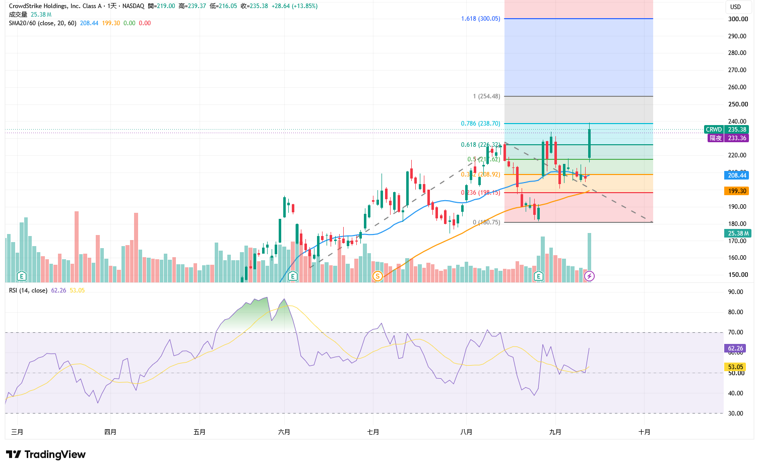759x469 pixels.
Task: Click the 0.382 (208.92) Fibonacci label
Action: pyautogui.click(x=481, y=174)
